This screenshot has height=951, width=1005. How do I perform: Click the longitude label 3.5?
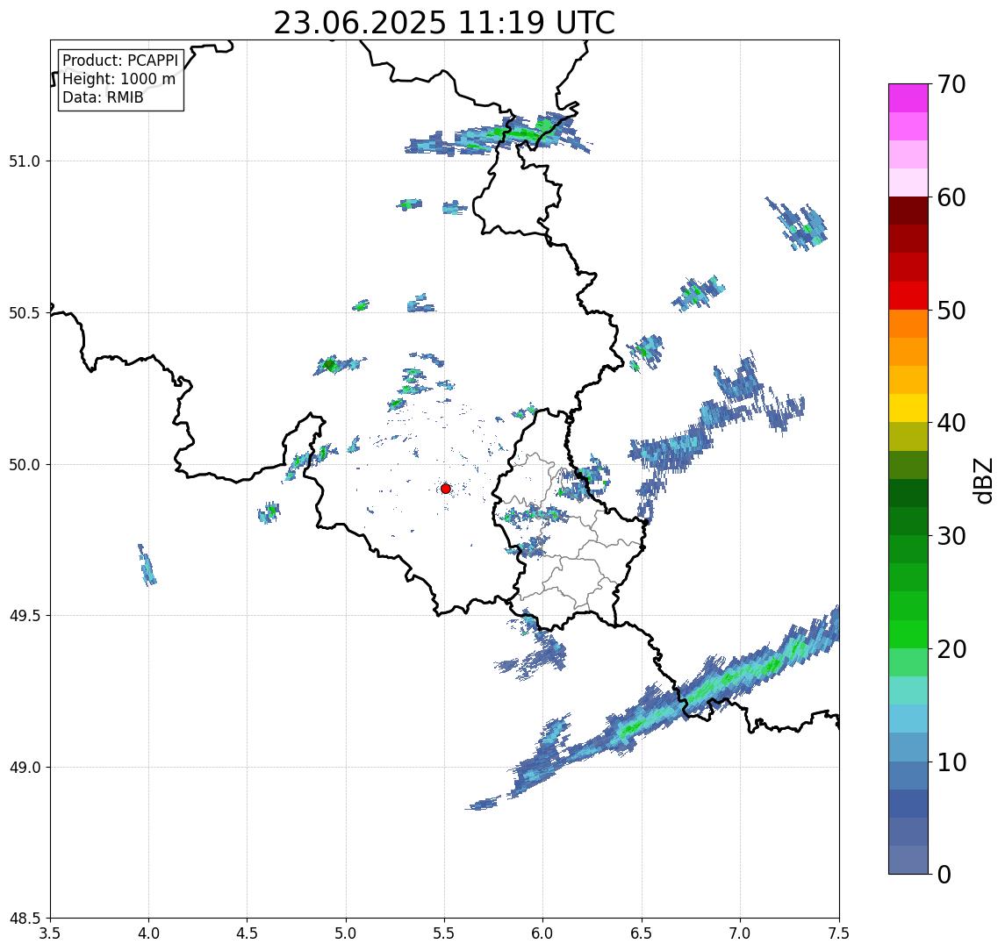[x=50, y=933]
